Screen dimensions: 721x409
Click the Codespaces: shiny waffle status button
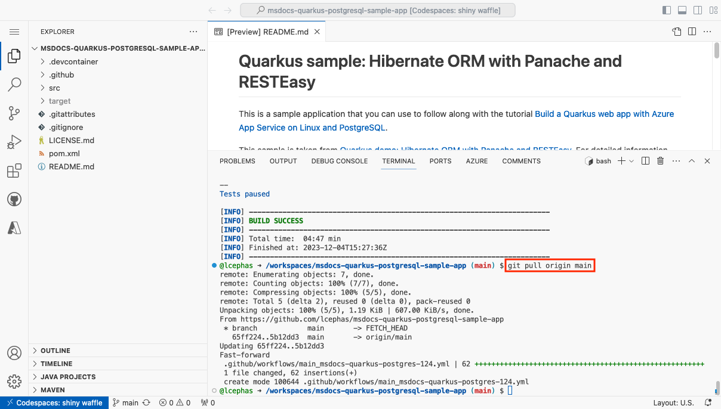point(54,403)
